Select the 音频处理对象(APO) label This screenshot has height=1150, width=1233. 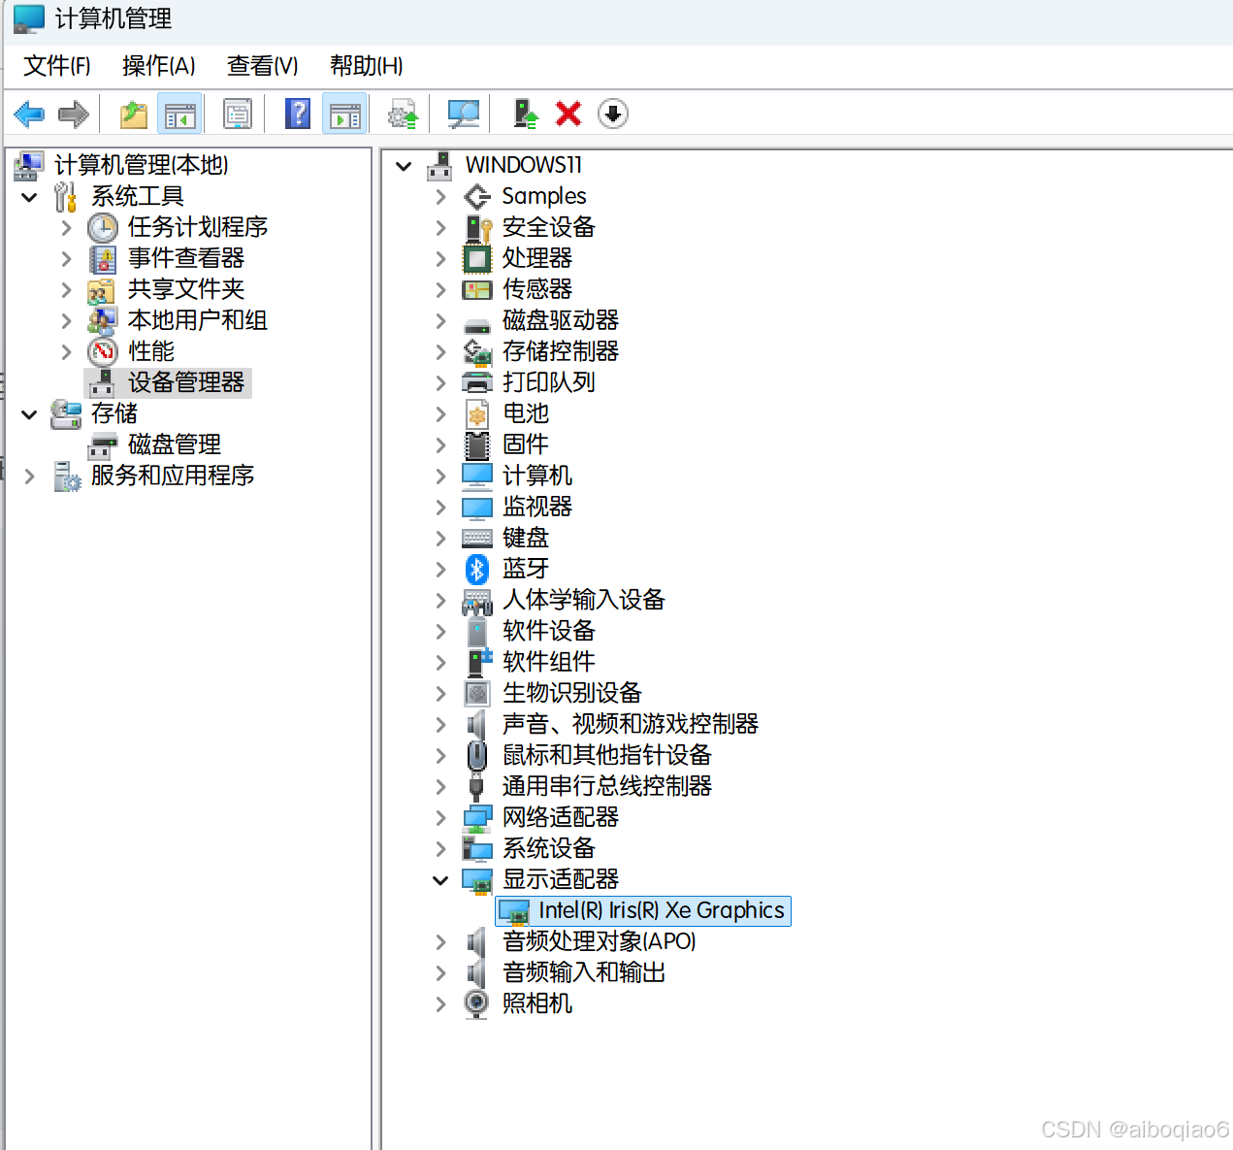point(600,941)
